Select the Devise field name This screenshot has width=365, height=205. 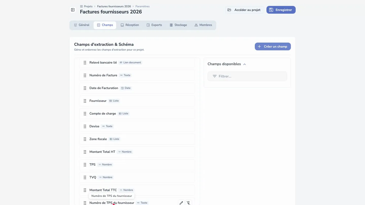(94, 126)
